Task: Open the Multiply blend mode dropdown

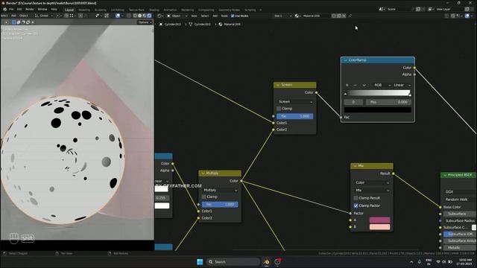Action: pos(220,190)
